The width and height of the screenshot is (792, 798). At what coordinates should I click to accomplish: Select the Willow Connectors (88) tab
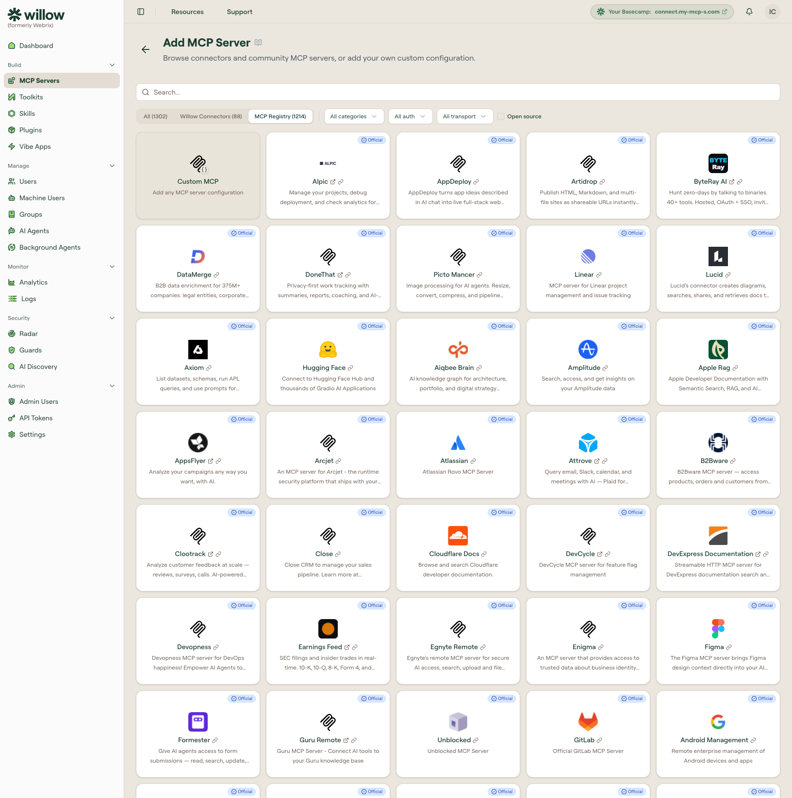click(x=211, y=116)
